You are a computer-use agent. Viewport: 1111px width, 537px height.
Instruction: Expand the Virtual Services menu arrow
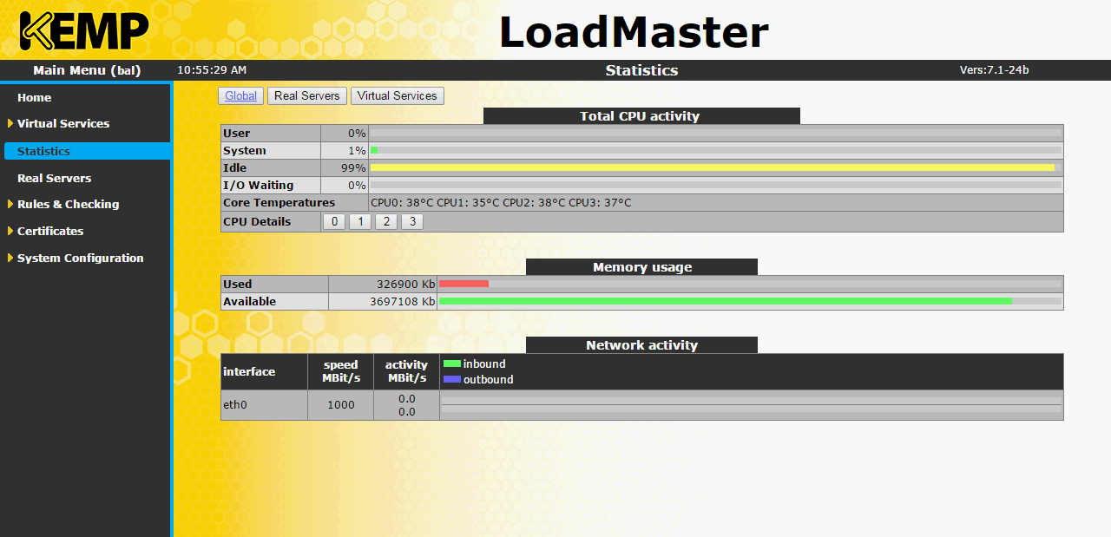click(10, 123)
